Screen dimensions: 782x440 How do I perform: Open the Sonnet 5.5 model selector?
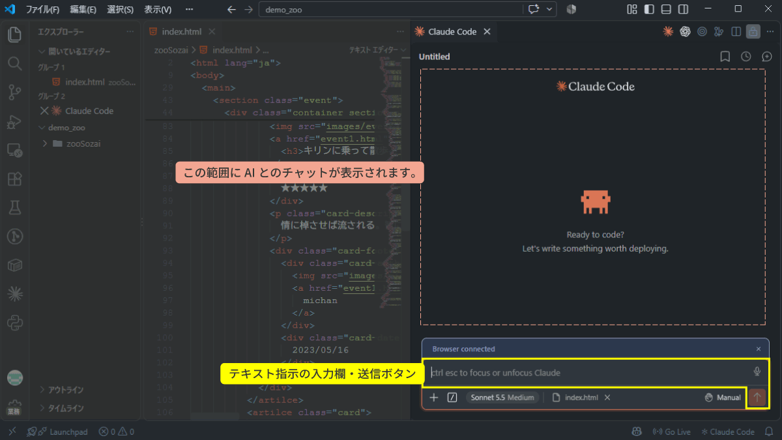[502, 398]
